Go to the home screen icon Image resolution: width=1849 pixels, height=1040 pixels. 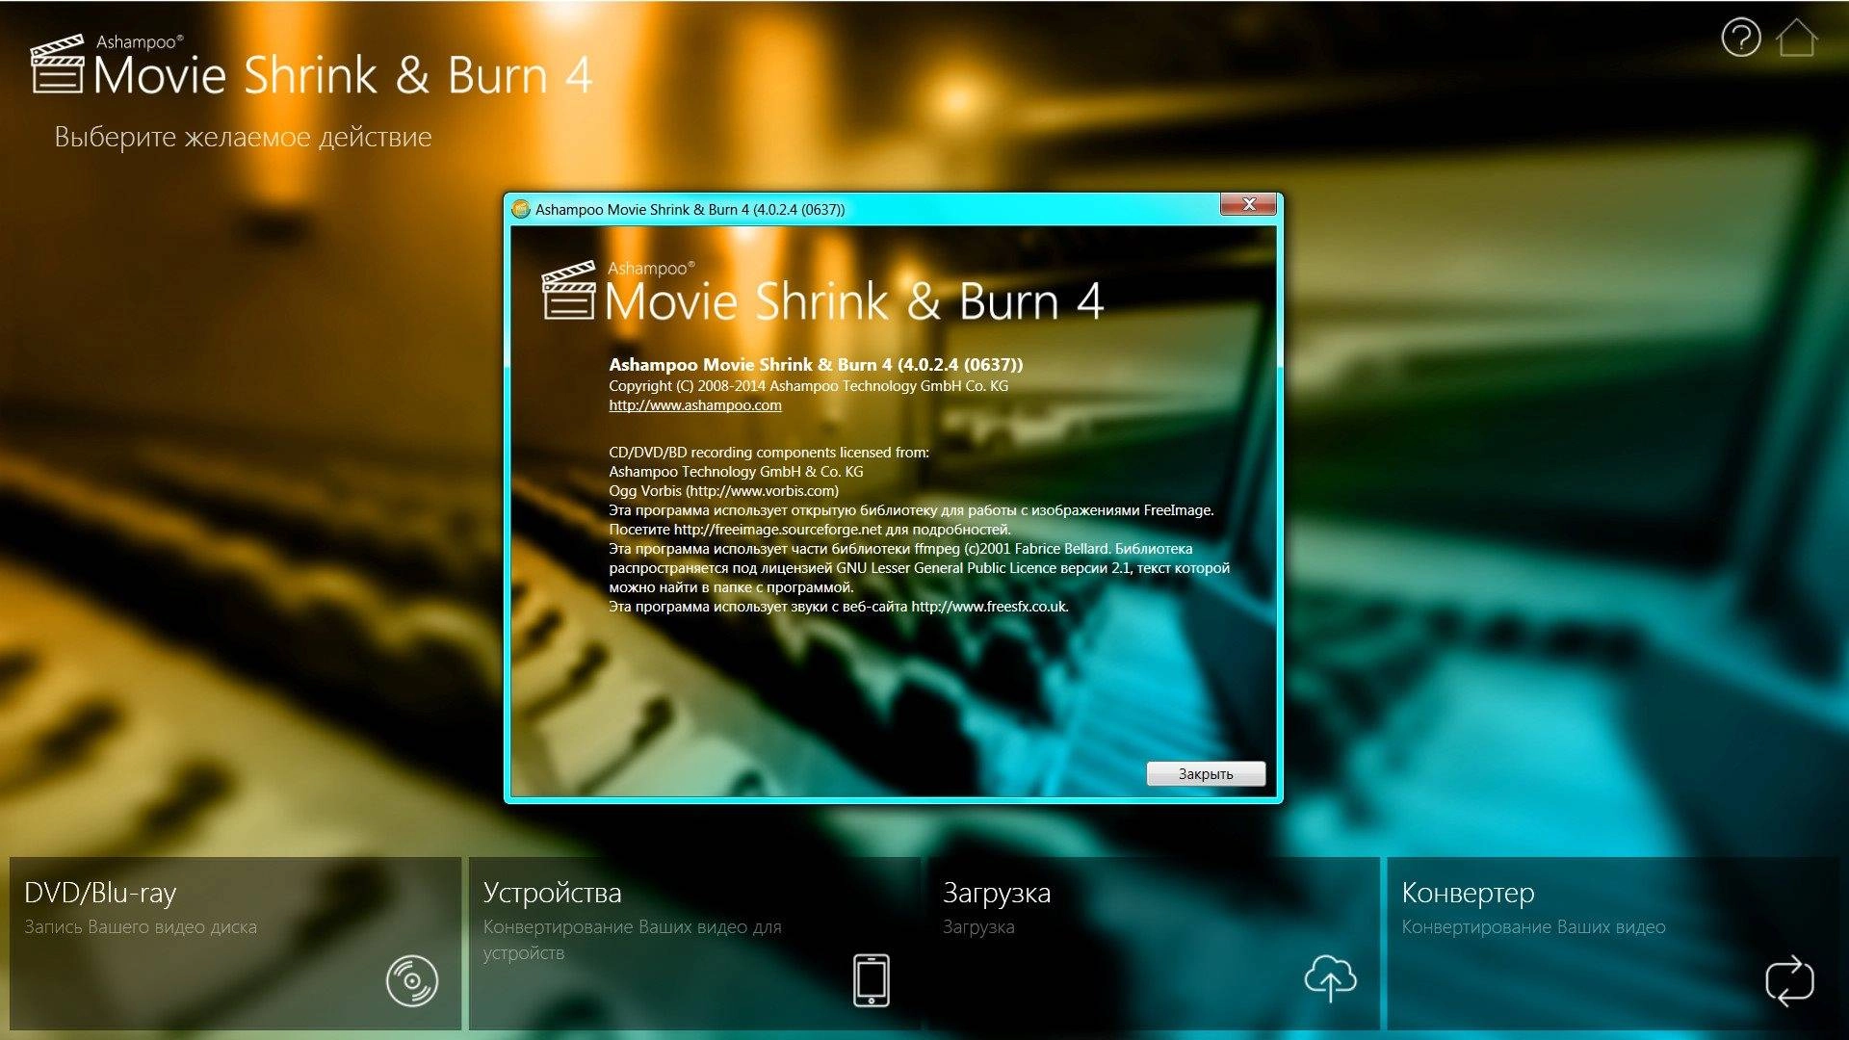click(1796, 39)
